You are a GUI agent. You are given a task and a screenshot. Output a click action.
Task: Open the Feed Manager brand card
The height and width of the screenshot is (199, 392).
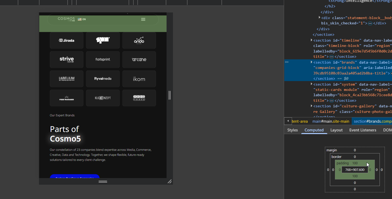67,98
